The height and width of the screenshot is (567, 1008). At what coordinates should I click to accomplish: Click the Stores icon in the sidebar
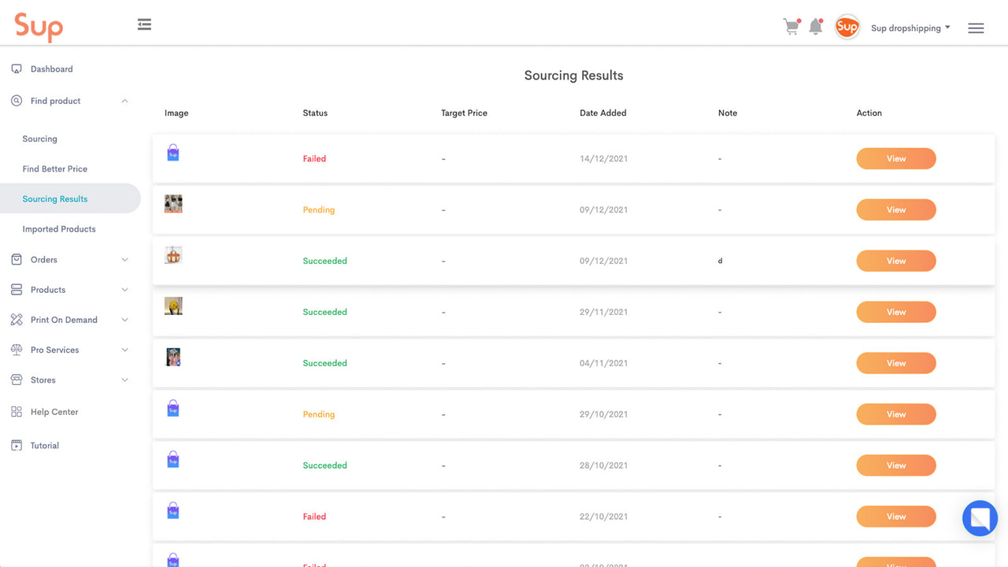tap(17, 380)
